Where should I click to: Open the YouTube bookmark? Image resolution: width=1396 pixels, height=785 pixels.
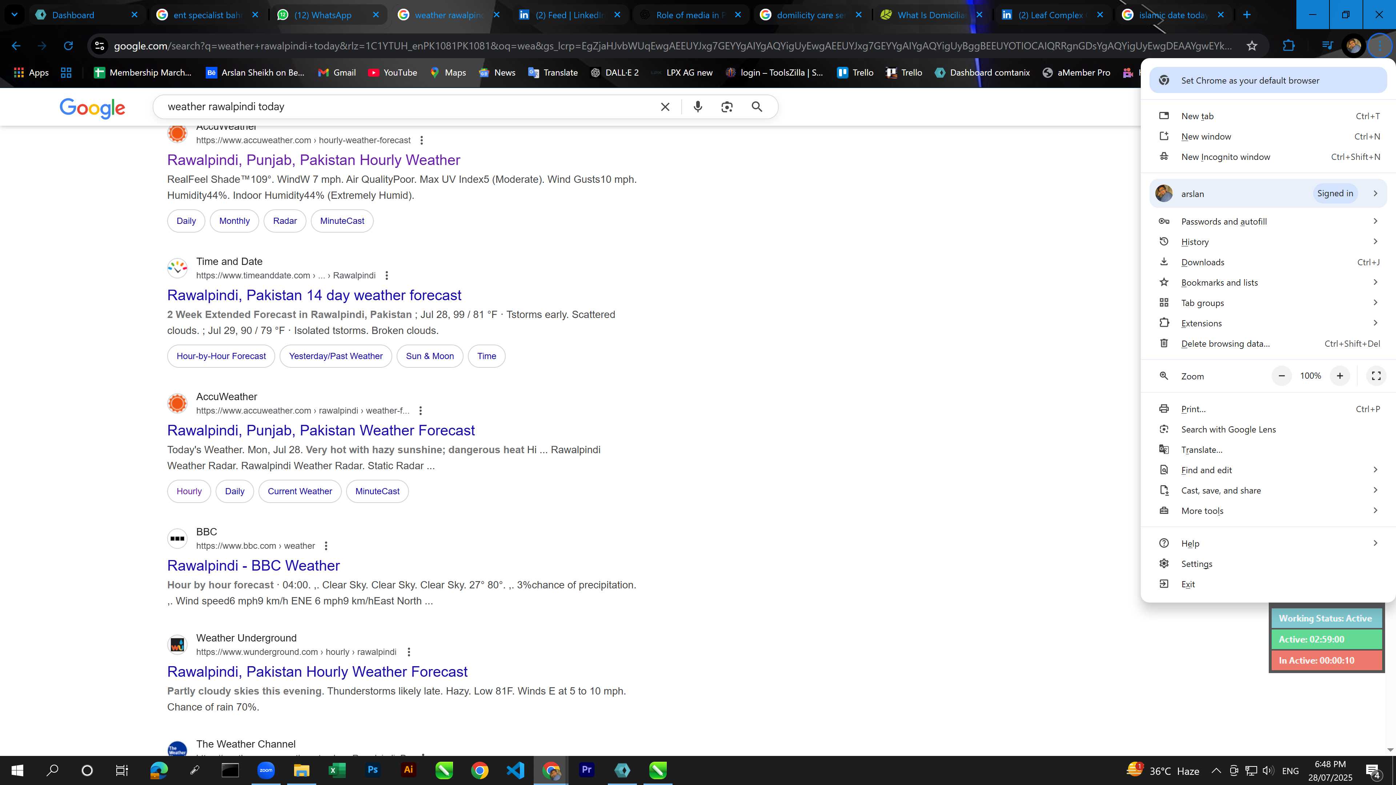392,73
